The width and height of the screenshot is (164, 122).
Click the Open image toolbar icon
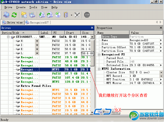(42, 15)
